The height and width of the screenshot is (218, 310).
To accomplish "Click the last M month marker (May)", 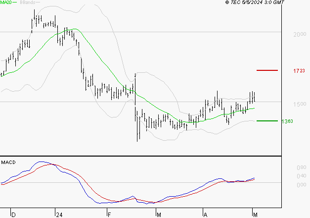I will pyautogui.click(x=255, y=215).
